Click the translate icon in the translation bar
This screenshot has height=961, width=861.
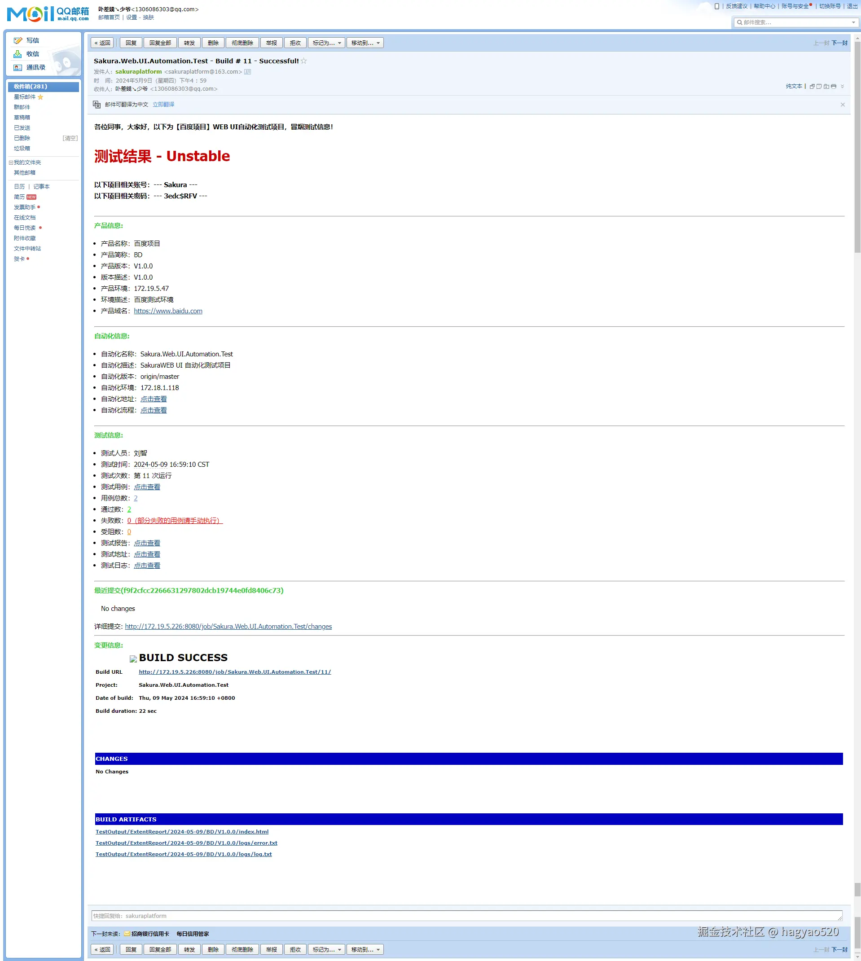point(97,105)
